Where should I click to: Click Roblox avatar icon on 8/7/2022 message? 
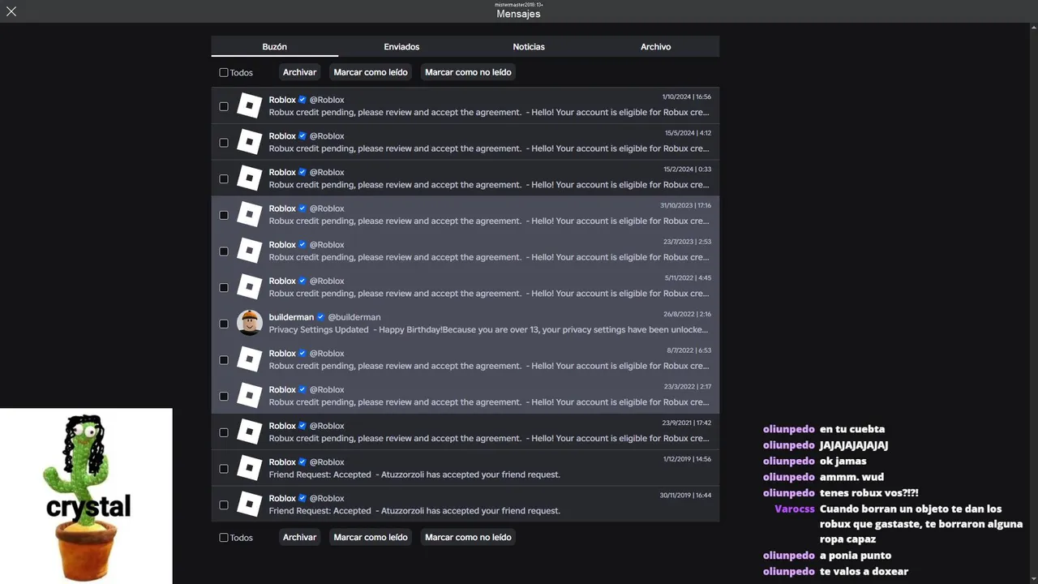[250, 359]
